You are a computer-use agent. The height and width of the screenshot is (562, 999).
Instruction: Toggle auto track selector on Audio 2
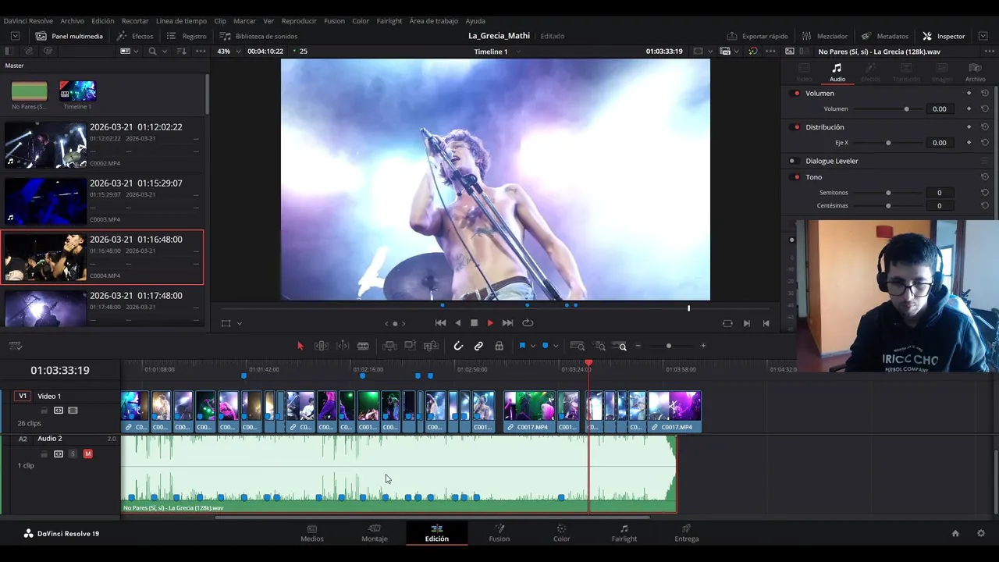pos(58,454)
